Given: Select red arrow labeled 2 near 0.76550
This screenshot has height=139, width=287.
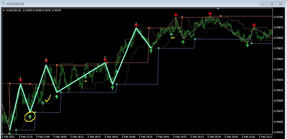Looking at the screenshot, I should click(x=20, y=79).
